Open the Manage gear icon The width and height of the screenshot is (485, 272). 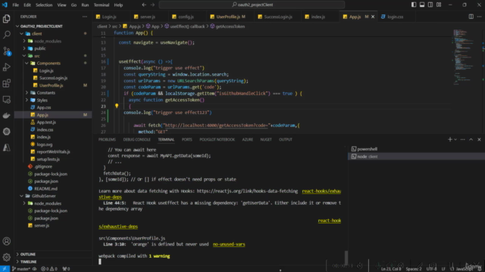pyautogui.click(x=7, y=257)
